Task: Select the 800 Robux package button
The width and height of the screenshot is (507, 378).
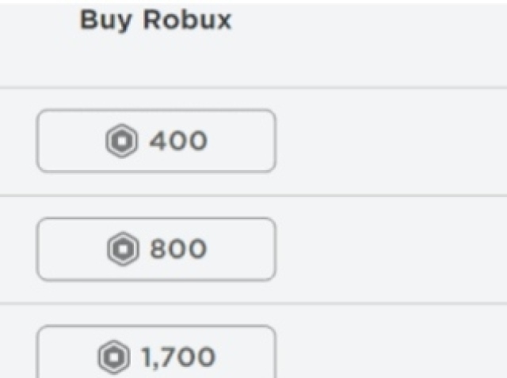Action: [156, 249]
